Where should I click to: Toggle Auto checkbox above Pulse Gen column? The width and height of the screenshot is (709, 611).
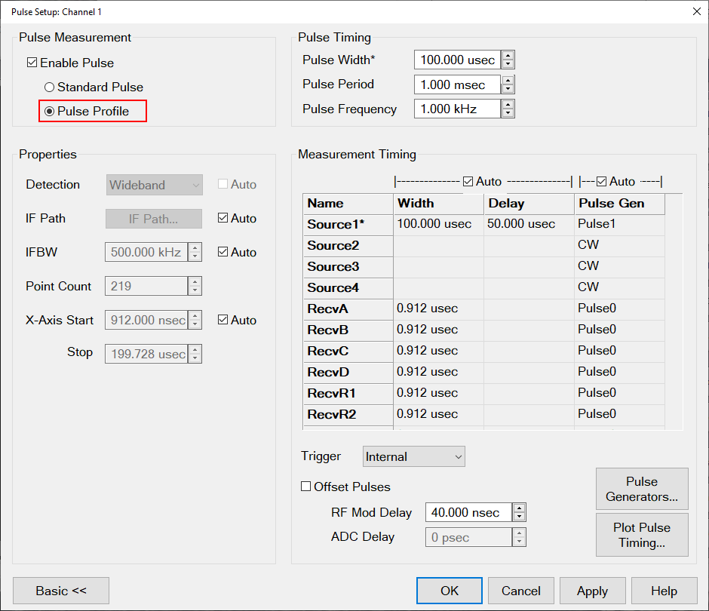point(602,182)
